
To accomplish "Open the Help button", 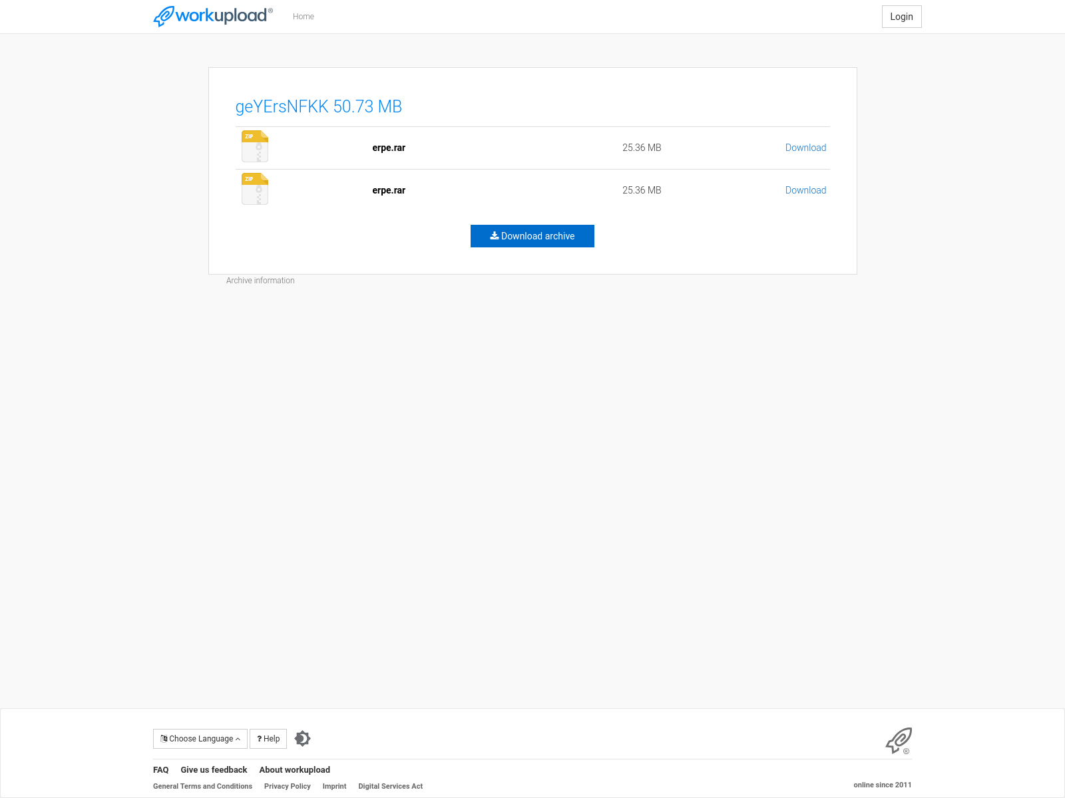I will tap(268, 739).
